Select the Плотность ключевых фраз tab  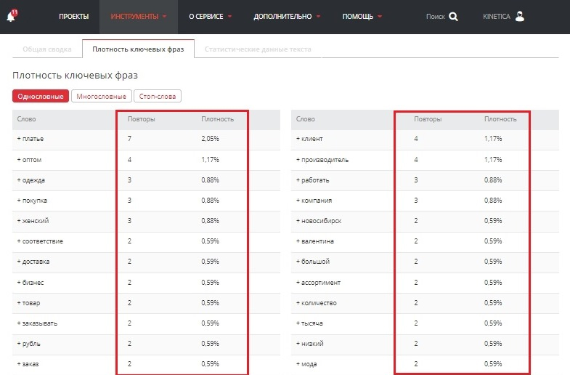click(x=138, y=49)
